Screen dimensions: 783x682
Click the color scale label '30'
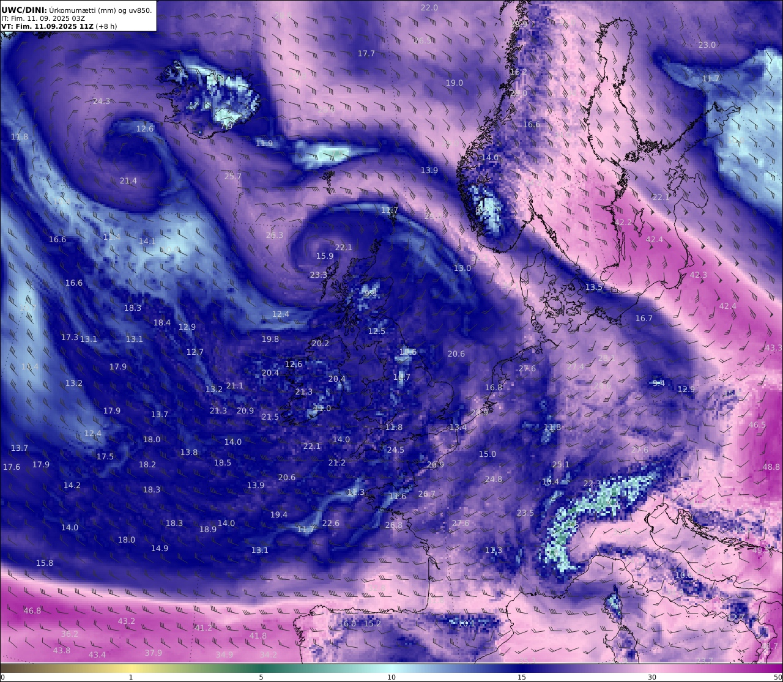click(652, 677)
